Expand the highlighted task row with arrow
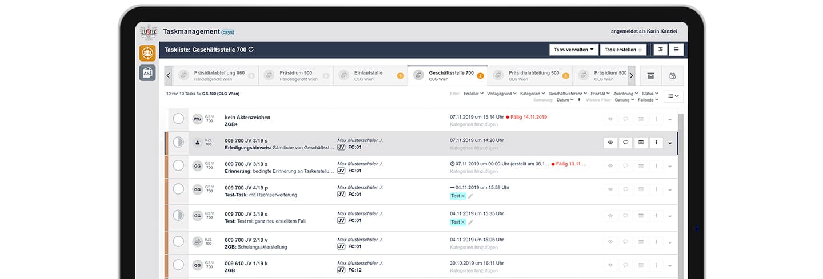Viewport: 823px width, 279px height. 670,143
